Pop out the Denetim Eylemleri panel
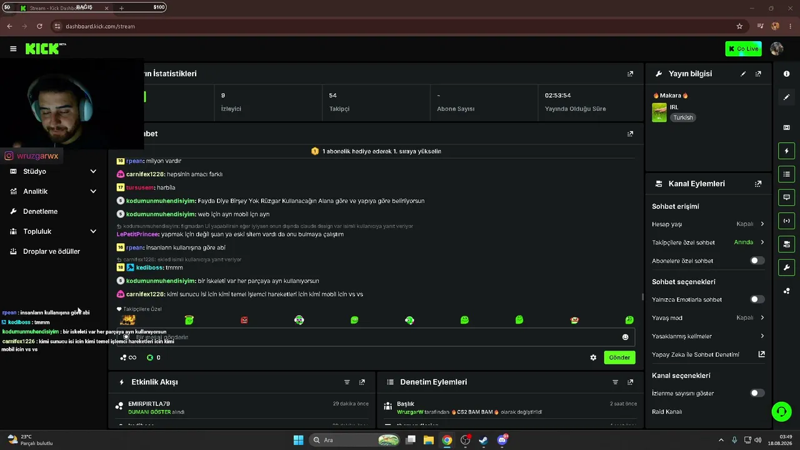Viewport: 800px width, 450px height. click(x=630, y=382)
